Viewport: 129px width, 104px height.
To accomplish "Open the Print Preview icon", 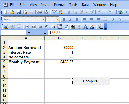I will (x=46, y=12).
